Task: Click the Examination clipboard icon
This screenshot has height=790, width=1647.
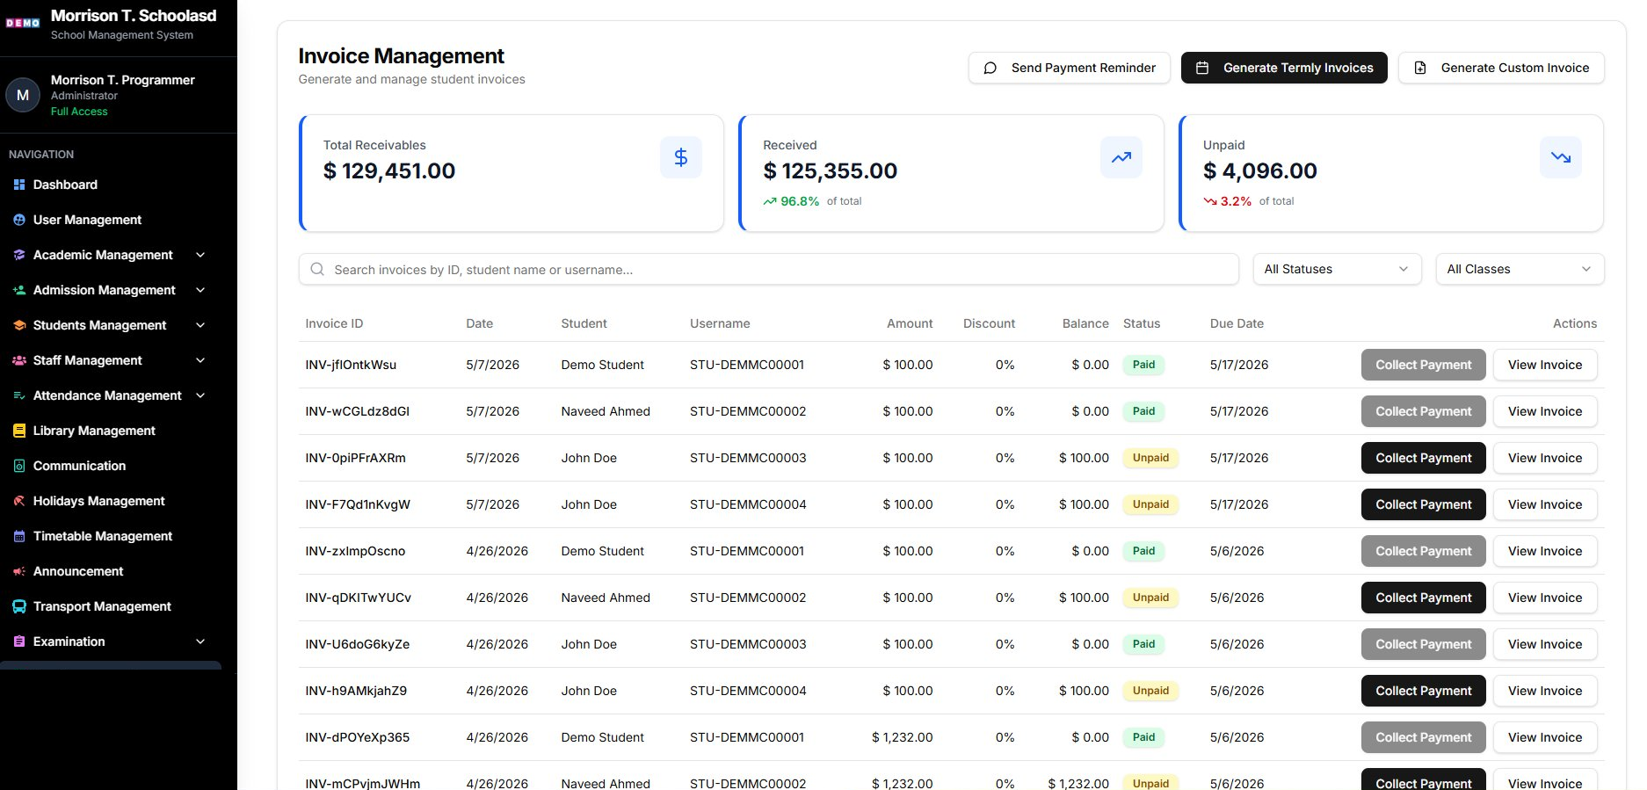Action: (x=19, y=641)
